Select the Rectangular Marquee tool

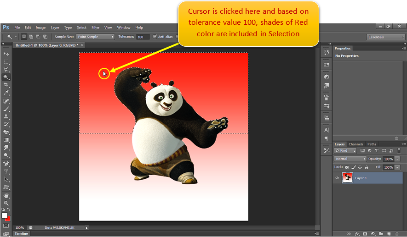point(6,61)
